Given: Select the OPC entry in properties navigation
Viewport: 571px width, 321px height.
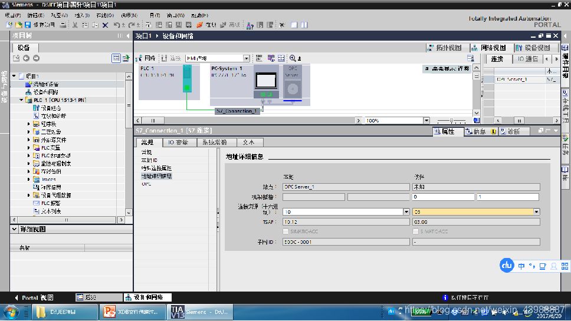Looking at the screenshot, I should (x=146, y=184).
